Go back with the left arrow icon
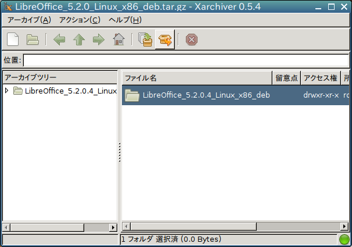 59,40
